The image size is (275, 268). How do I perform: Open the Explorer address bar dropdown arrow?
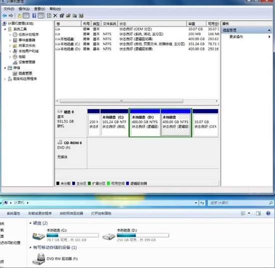coord(196,203)
